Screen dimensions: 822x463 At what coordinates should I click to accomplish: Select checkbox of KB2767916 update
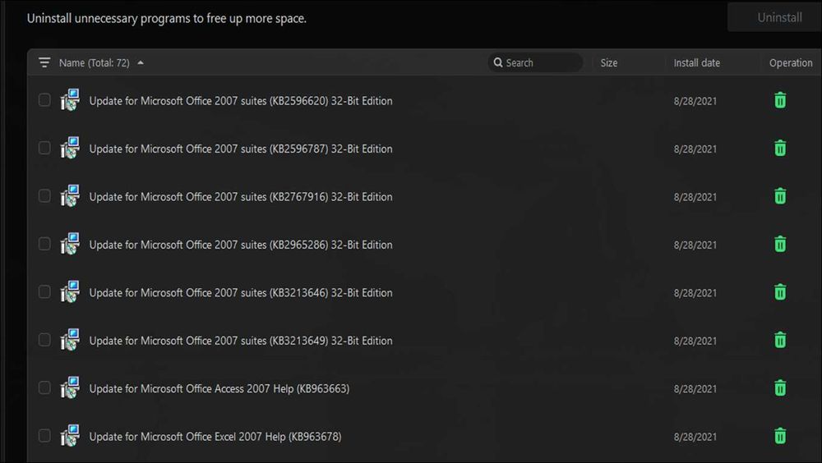44,195
